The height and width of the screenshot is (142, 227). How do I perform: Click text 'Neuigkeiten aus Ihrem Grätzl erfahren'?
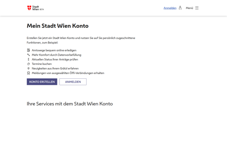point(55,69)
